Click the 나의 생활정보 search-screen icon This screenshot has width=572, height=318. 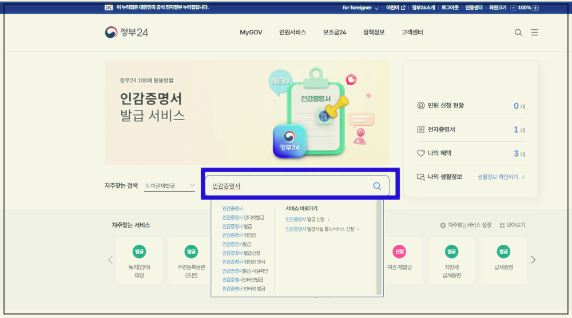pos(420,177)
